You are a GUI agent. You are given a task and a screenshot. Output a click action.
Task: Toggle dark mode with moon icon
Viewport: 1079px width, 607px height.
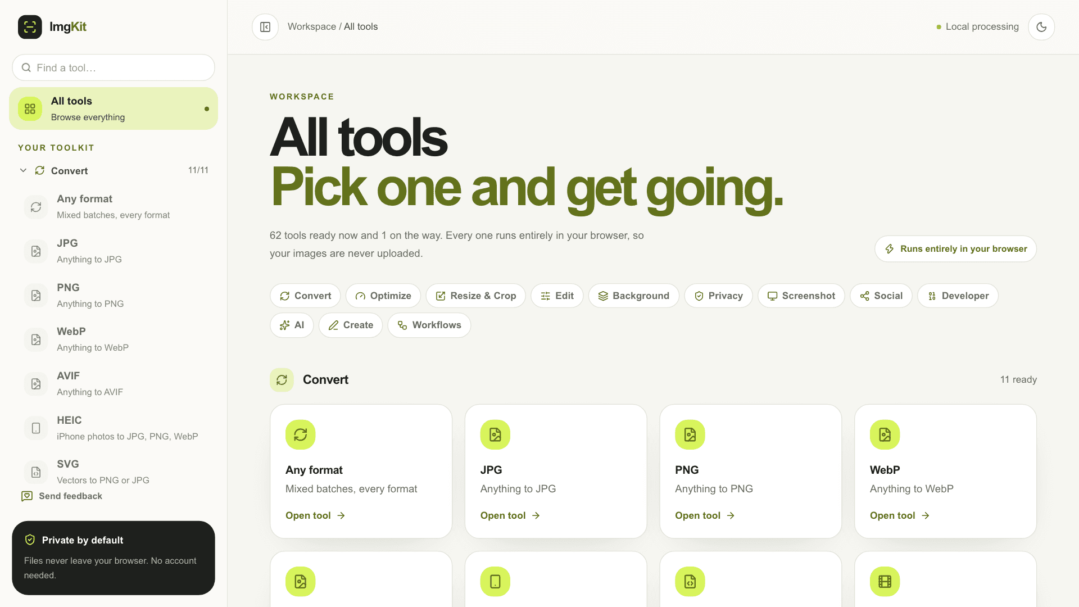pyautogui.click(x=1041, y=27)
